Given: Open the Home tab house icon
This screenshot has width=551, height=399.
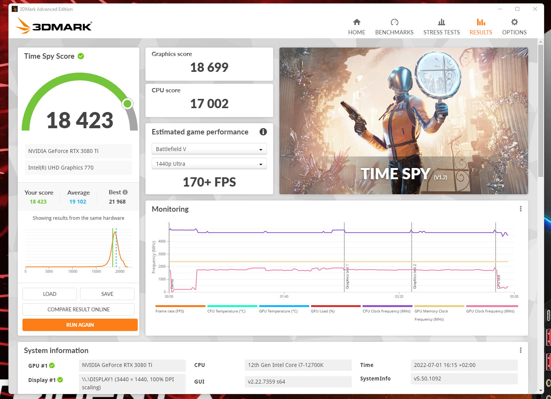Looking at the screenshot, I should pyautogui.click(x=357, y=22).
